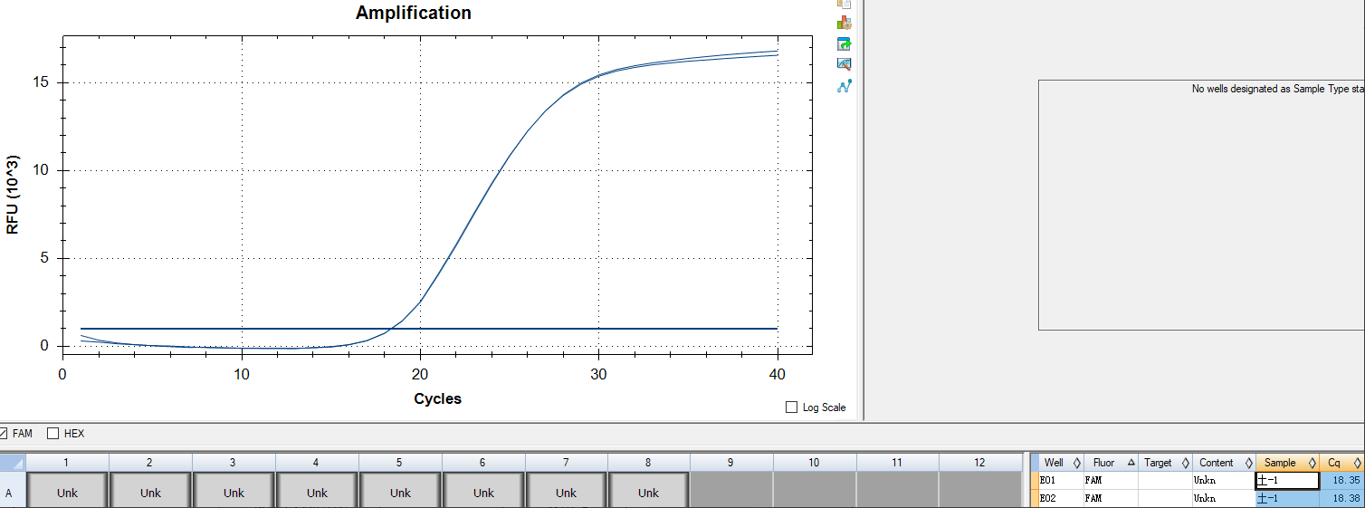
Task: Click the plate select-all corner cell
Action: [x=12, y=463]
